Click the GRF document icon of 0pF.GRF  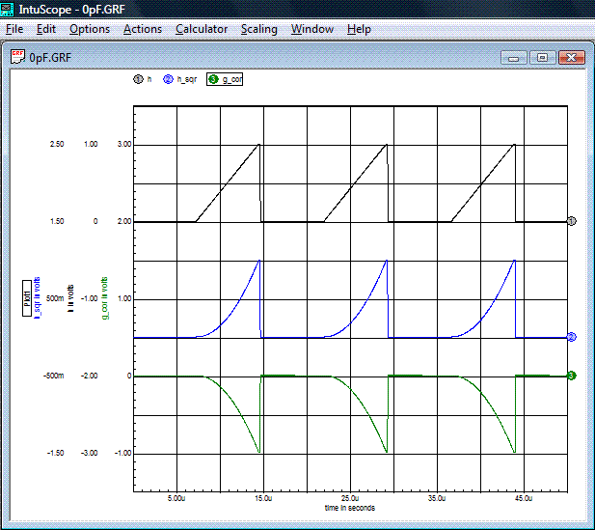(x=17, y=57)
